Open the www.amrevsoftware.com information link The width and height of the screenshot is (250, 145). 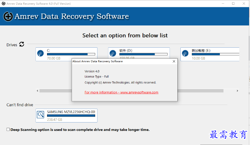coord(121,92)
